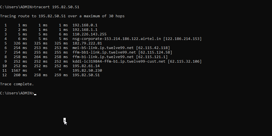Click the final hop address 195.82.50.51
Image resolution: width=272 pixels, height=136 pixels.
click(x=86, y=75)
